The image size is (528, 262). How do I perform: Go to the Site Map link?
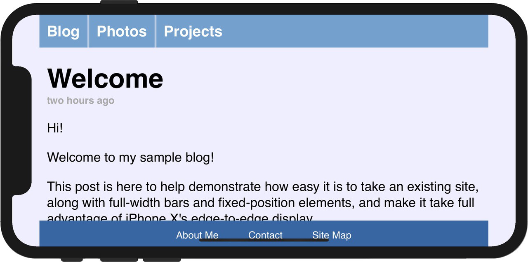[332, 235]
